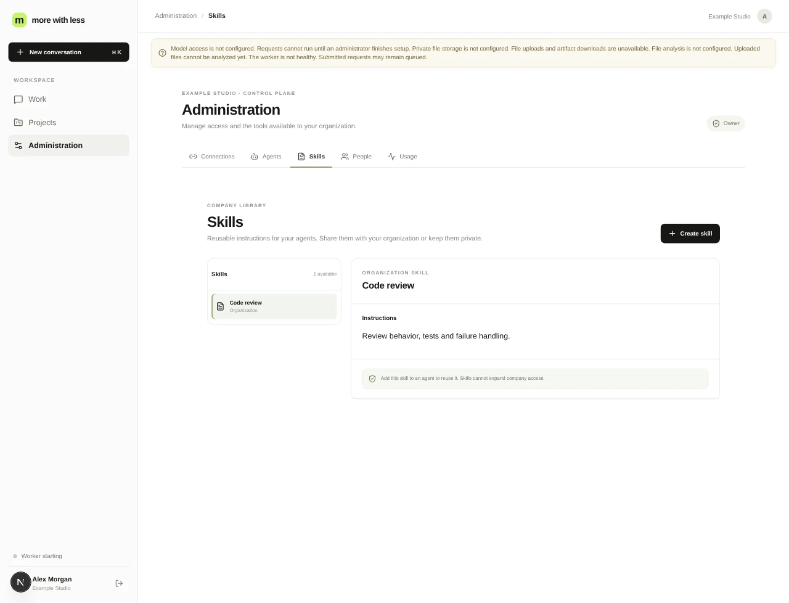Select the Skills tab
Image resolution: width=789 pixels, height=603 pixels.
pyautogui.click(x=311, y=157)
